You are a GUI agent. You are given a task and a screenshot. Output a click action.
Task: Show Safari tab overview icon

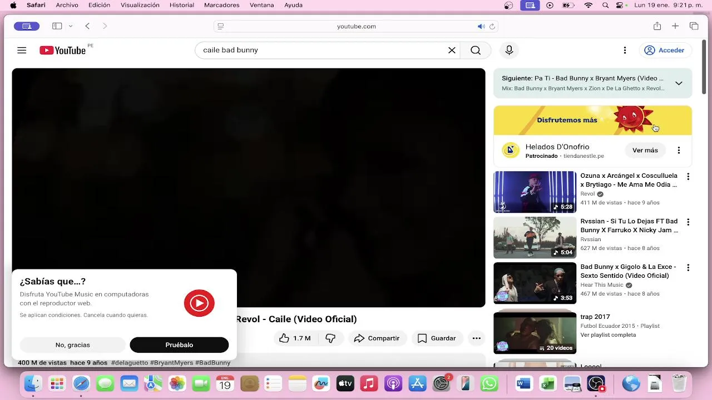click(694, 26)
